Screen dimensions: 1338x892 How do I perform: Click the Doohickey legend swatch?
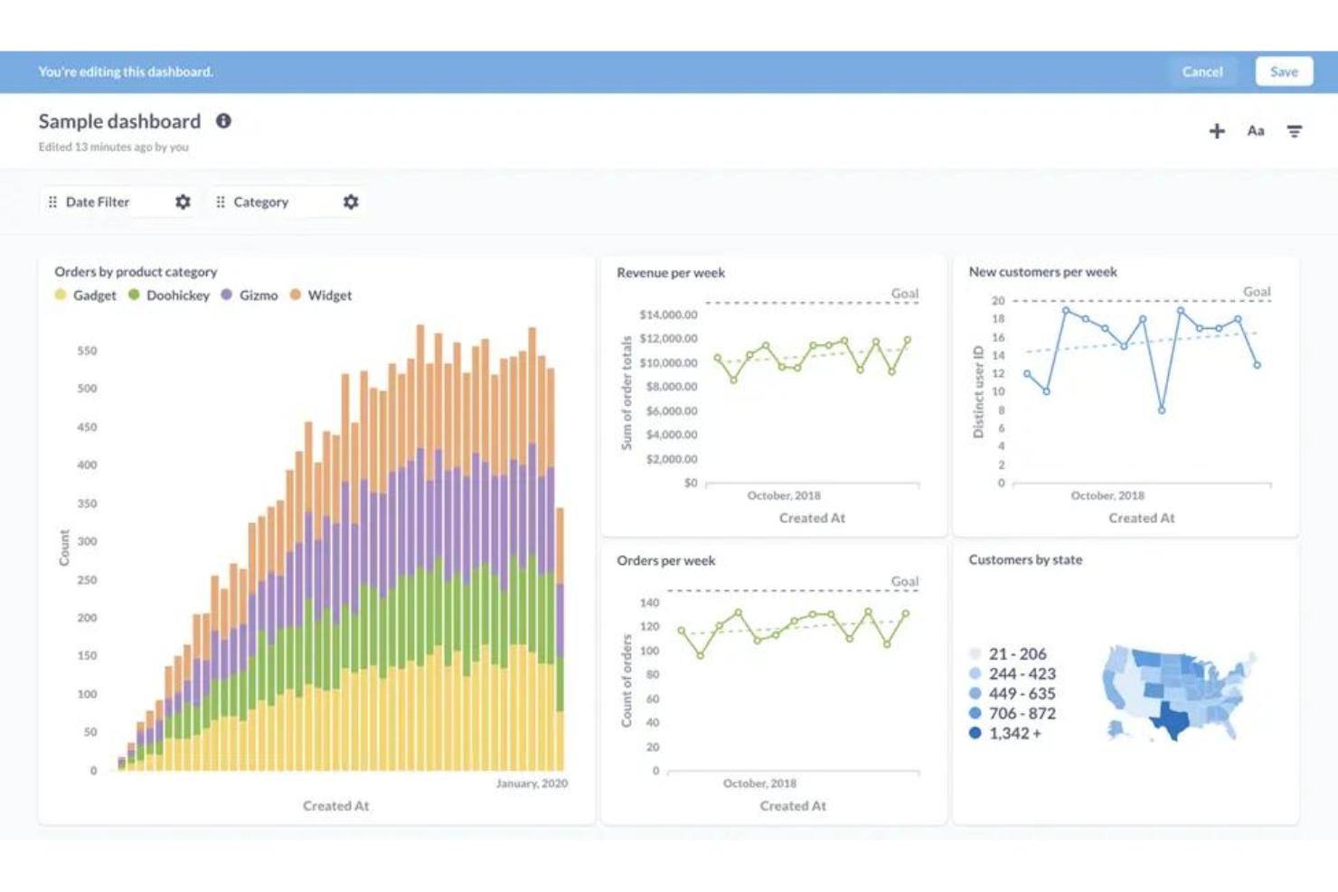[134, 295]
